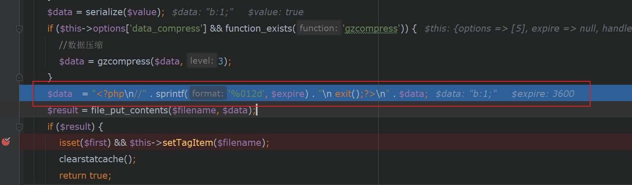
Task: Click the 'data_compress' array key string
Action: [167, 29]
